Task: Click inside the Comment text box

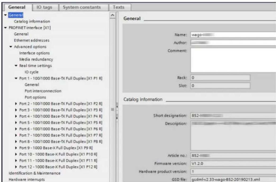Action: click(x=233, y=60)
